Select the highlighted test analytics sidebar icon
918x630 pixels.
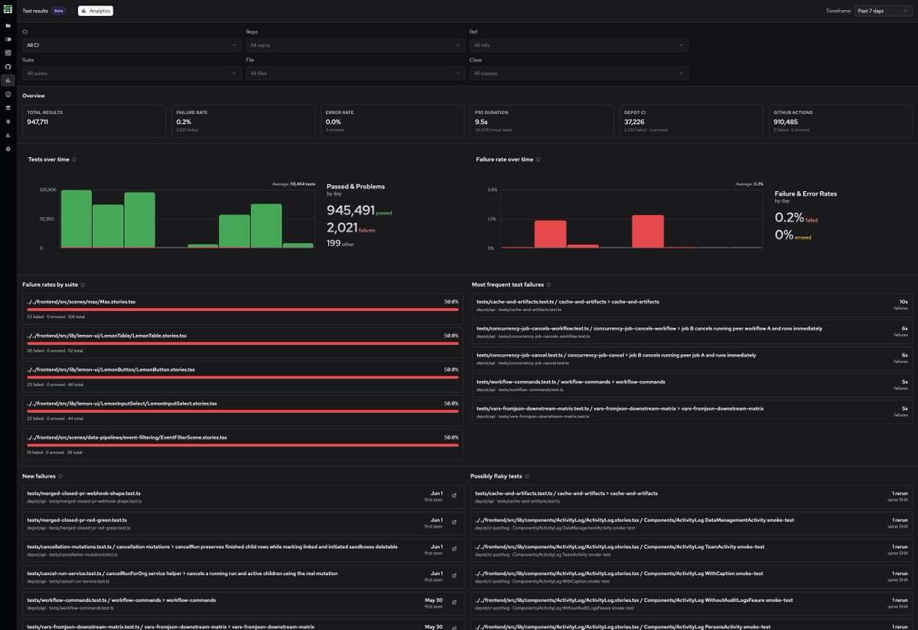[x=8, y=80]
